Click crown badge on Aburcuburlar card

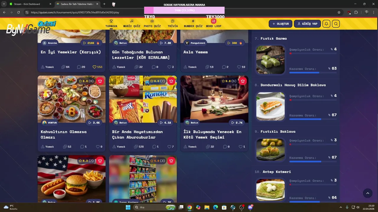point(171,81)
